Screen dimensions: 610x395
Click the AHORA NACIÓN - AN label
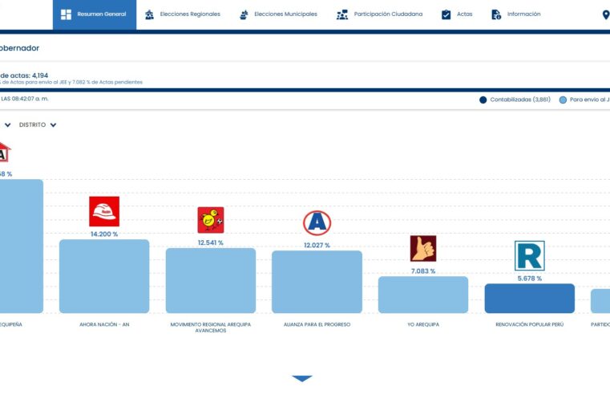click(104, 324)
